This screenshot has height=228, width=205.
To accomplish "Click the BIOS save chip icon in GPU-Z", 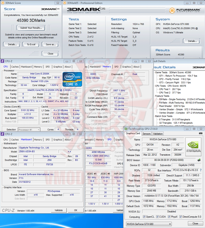I will tap(199, 160).
